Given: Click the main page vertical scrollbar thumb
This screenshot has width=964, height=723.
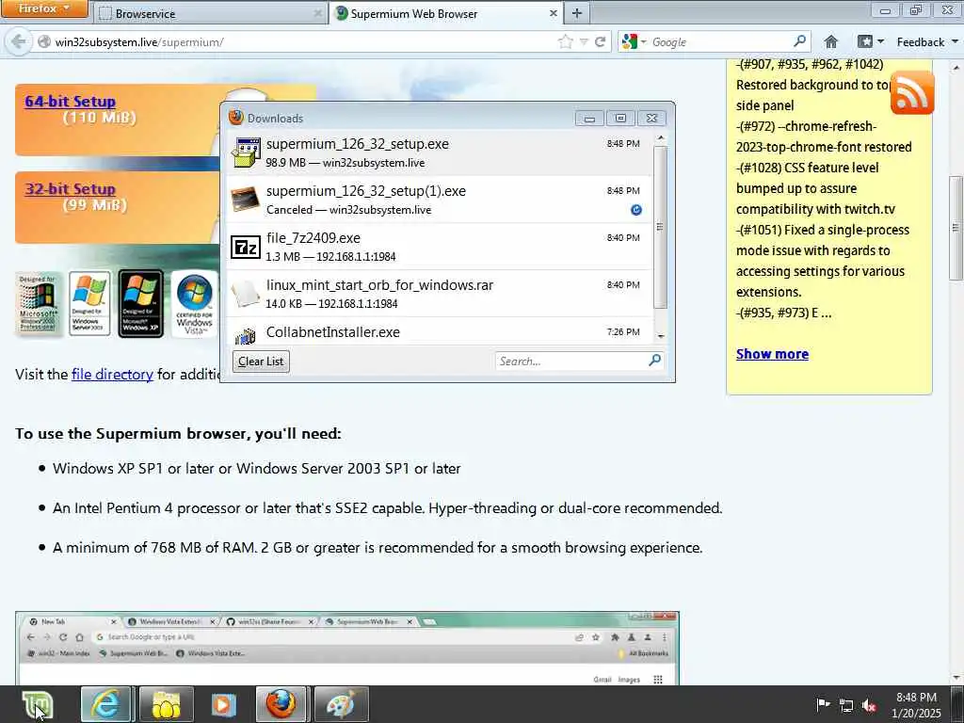Looking at the screenshot, I should click(x=956, y=228).
